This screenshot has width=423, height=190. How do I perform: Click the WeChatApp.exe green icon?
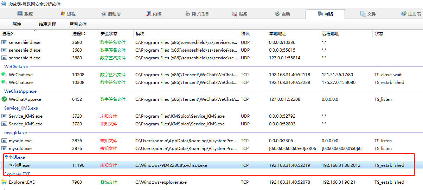point(4,99)
